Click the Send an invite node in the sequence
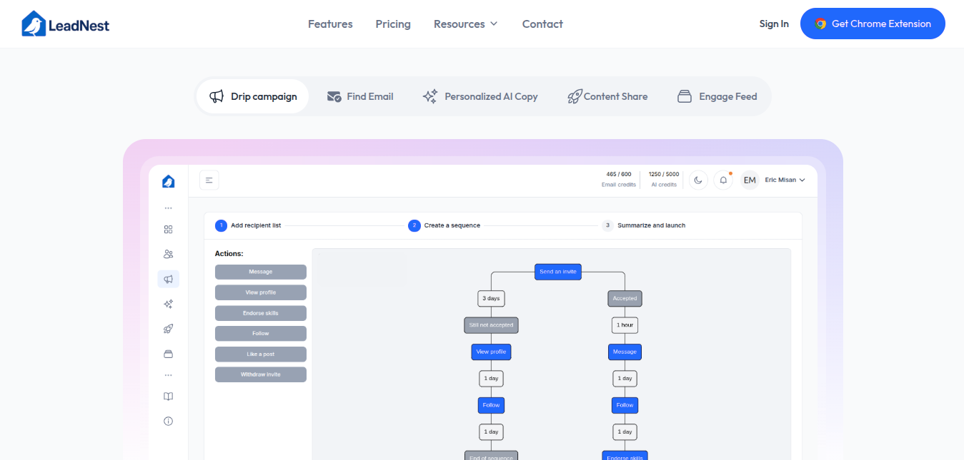The height and width of the screenshot is (460, 964). (x=557, y=272)
